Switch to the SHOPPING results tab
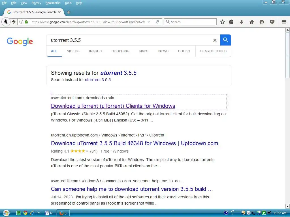Image resolution: width=290 pixels, height=217 pixels. click(x=120, y=51)
